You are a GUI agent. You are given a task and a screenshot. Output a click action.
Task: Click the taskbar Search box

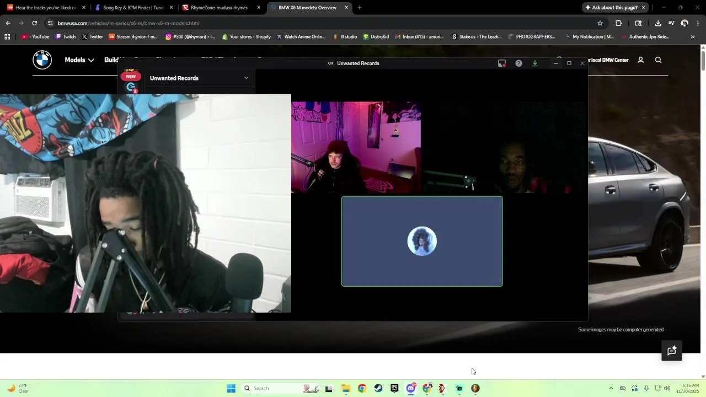[281, 388]
